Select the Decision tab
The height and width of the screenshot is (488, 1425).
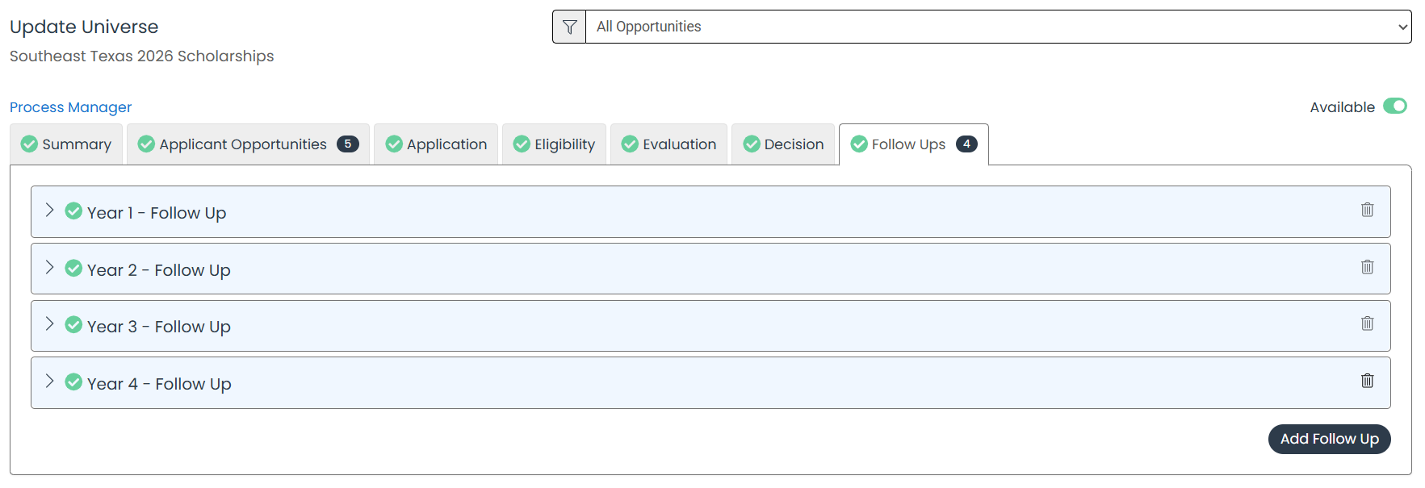(783, 144)
